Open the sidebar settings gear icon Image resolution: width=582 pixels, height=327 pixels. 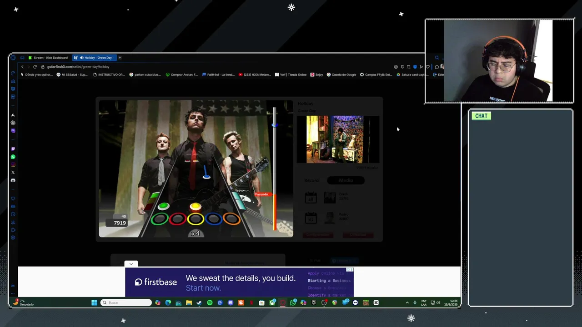click(13, 238)
